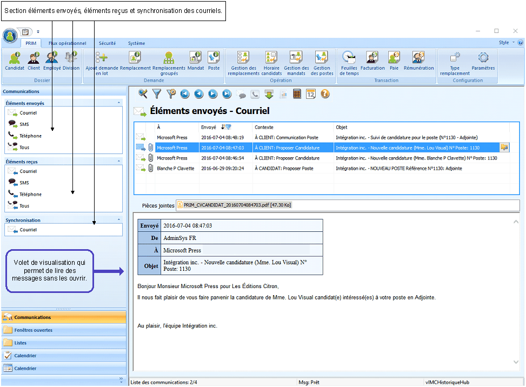Image resolution: width=526 pixels, height=387 pixels.
Task: Collapse the Synchronisation section
Action: [x=118, y=220]
